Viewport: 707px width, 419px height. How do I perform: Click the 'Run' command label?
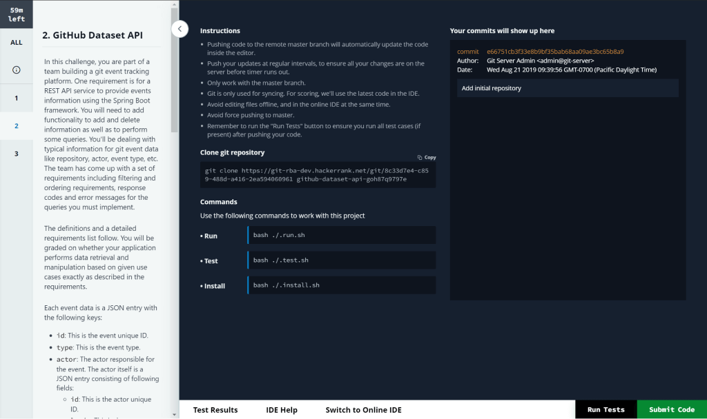209,236
